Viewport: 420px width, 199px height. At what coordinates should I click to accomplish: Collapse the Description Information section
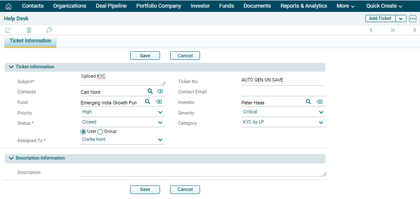(x=11, y=158)
